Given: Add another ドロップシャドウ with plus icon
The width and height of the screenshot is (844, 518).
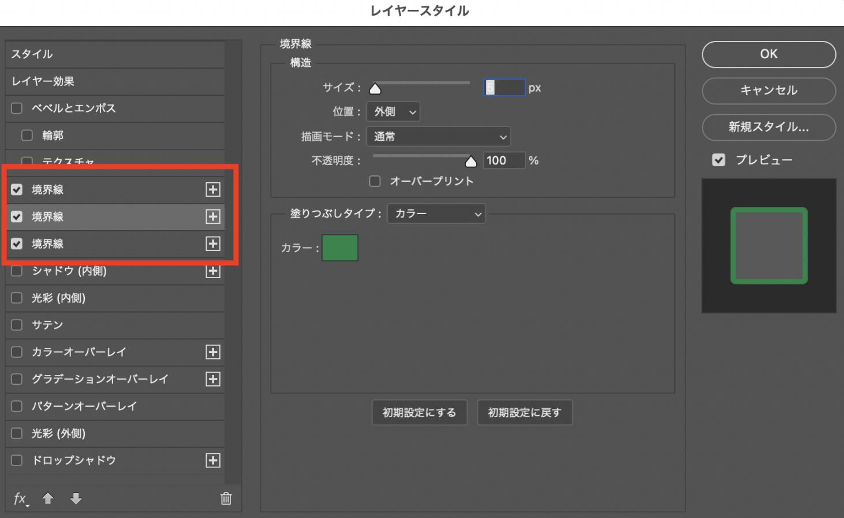Looking at the screenshot, I should pyautogui.click(x=213, y=460).
